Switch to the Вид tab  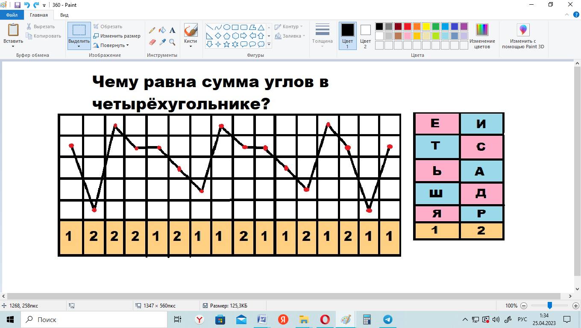pyautogui.click(x=64, y=15)
